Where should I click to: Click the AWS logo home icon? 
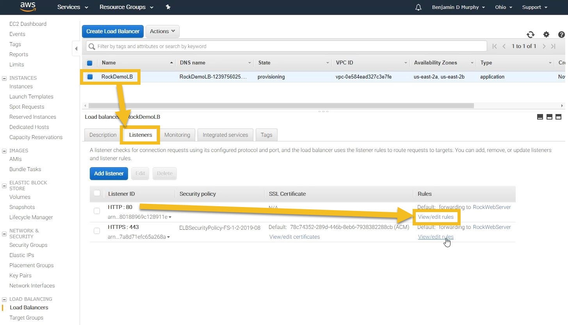[x=28, y=7]
